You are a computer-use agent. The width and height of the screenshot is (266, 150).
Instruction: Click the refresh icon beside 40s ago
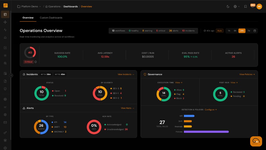[205, 31]
